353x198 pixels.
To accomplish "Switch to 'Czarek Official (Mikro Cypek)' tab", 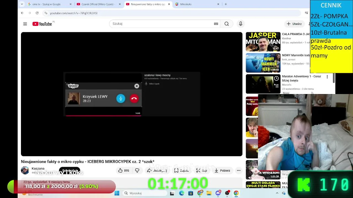I will tap(98, 4).
